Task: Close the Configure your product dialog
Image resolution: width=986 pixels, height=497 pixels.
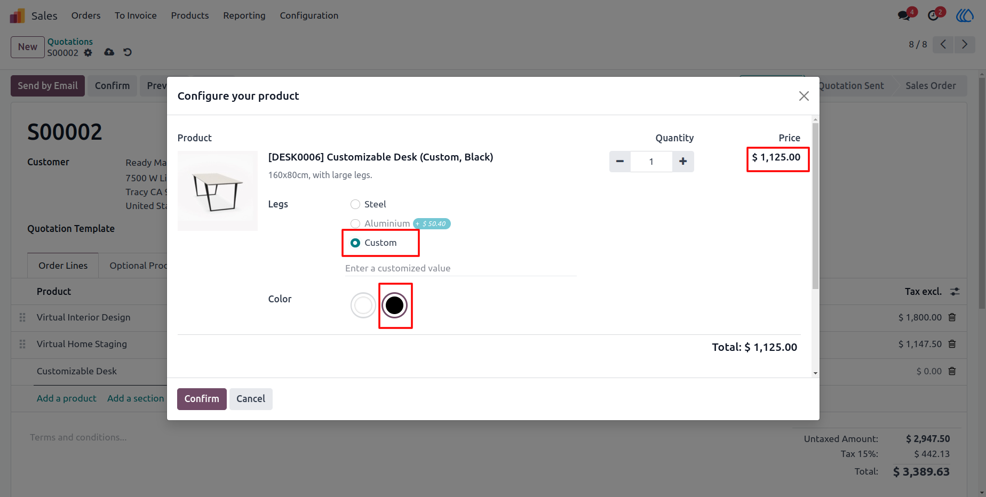Action: pos(804,96)
